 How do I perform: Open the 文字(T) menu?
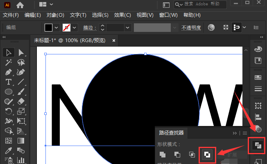click(78, 15)
